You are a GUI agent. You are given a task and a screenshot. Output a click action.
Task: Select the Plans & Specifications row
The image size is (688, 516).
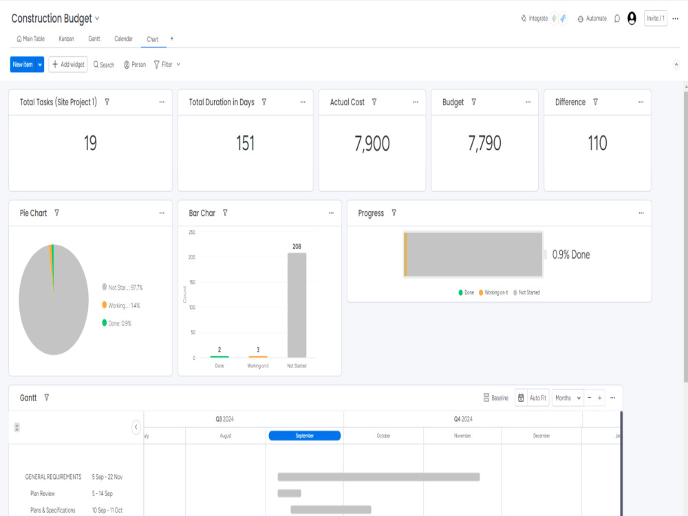76,510
